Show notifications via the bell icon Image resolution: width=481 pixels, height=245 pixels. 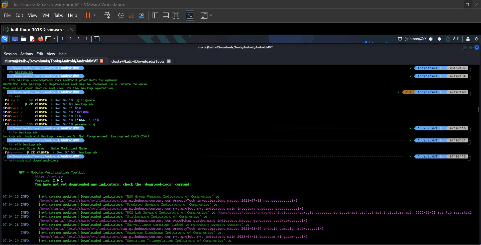[439, 39]
